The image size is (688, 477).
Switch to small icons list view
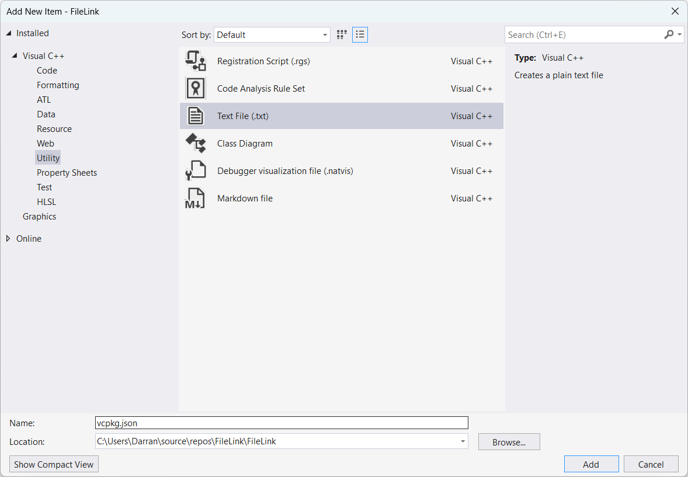tap(360, 34)
